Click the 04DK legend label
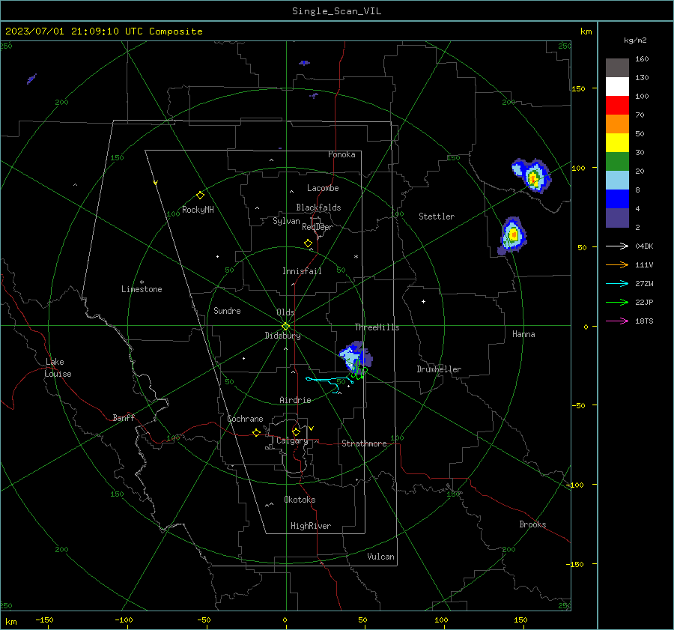The height and width of the screenshot is (630, 674). [x=644, y=246]
